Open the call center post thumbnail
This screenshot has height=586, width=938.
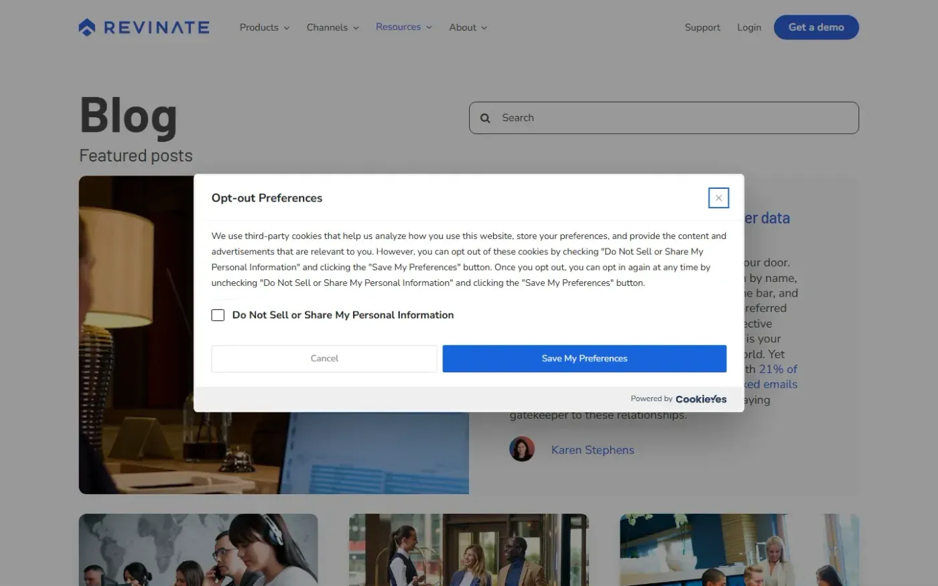[x=198, y=550]
